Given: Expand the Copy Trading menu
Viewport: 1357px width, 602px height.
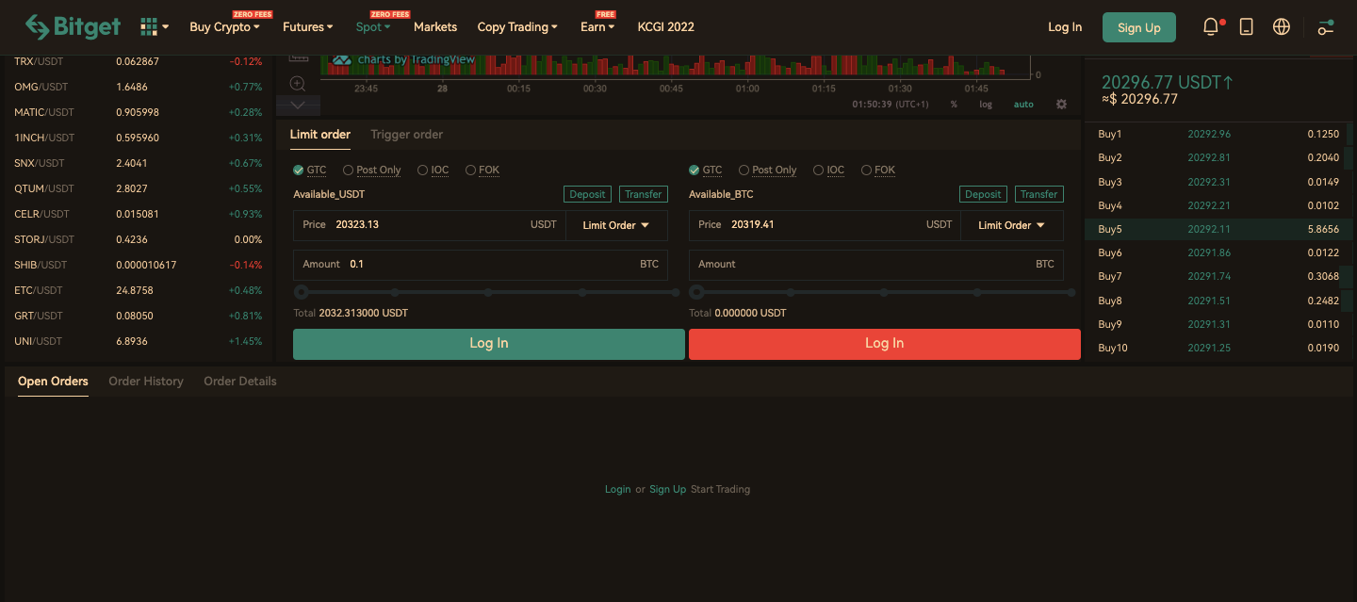Looking at the screenshot, I should coord(517,27).
